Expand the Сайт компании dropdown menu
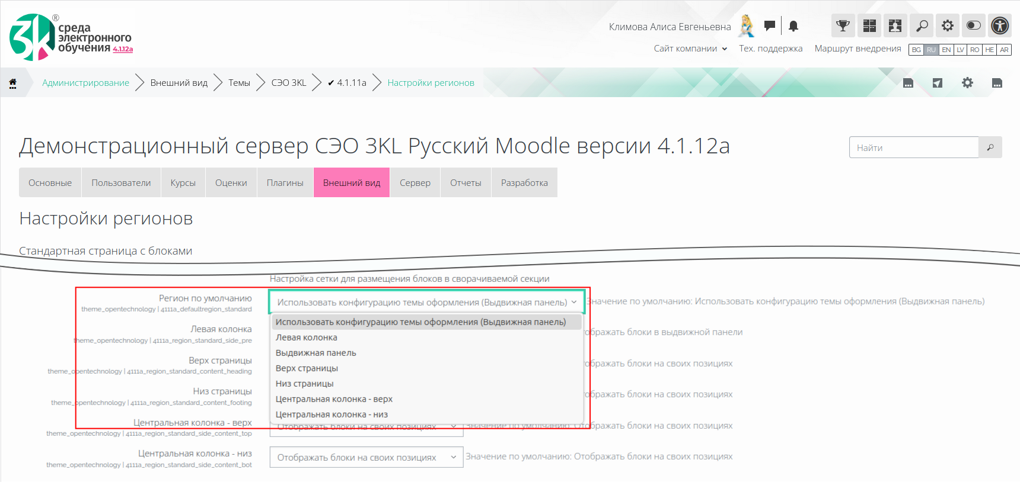Image resolution: width=1020 pixels, height=482 pixels. (x=690, y=49)
